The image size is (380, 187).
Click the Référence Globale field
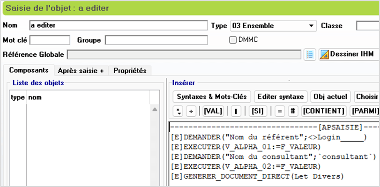click(184, 54)
